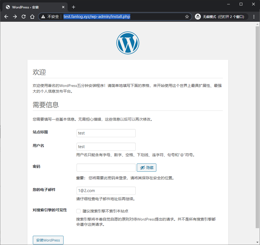Click the 密码 password field
Screen dimensions: 260x245
click(x=106, y=168)
